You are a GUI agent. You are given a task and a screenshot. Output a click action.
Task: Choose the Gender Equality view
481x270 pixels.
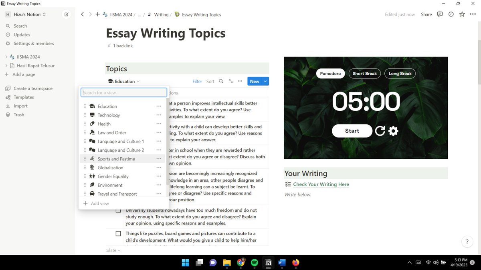click(113, 176)
